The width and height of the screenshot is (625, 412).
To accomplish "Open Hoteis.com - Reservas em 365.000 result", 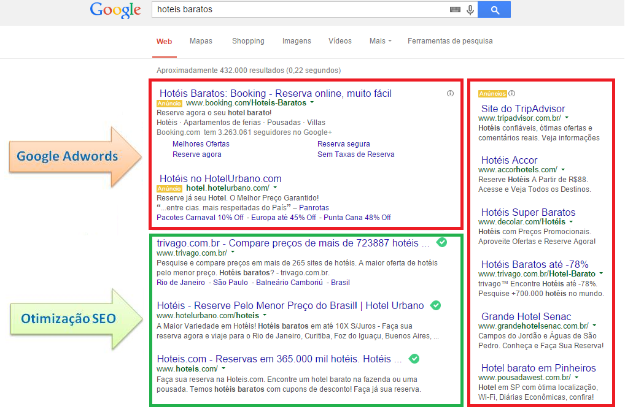I will (279, 359).
